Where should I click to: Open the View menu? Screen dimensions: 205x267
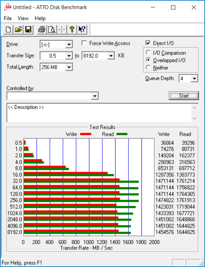23,18
